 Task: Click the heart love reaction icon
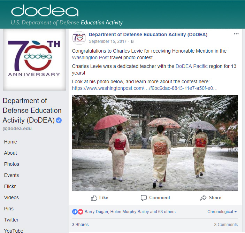[x=81, y=212]
